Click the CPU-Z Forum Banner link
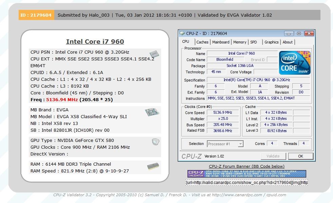 pyautogui.click(x=247, y=166)
